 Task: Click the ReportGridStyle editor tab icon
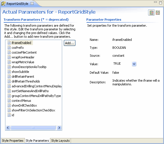tap(3, 4)
